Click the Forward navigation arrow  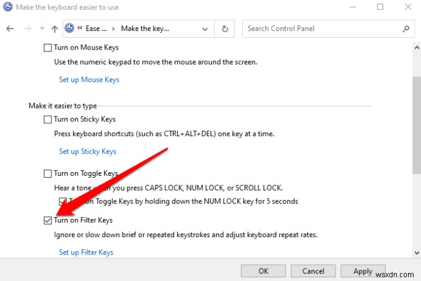click(x=28, y=28)
